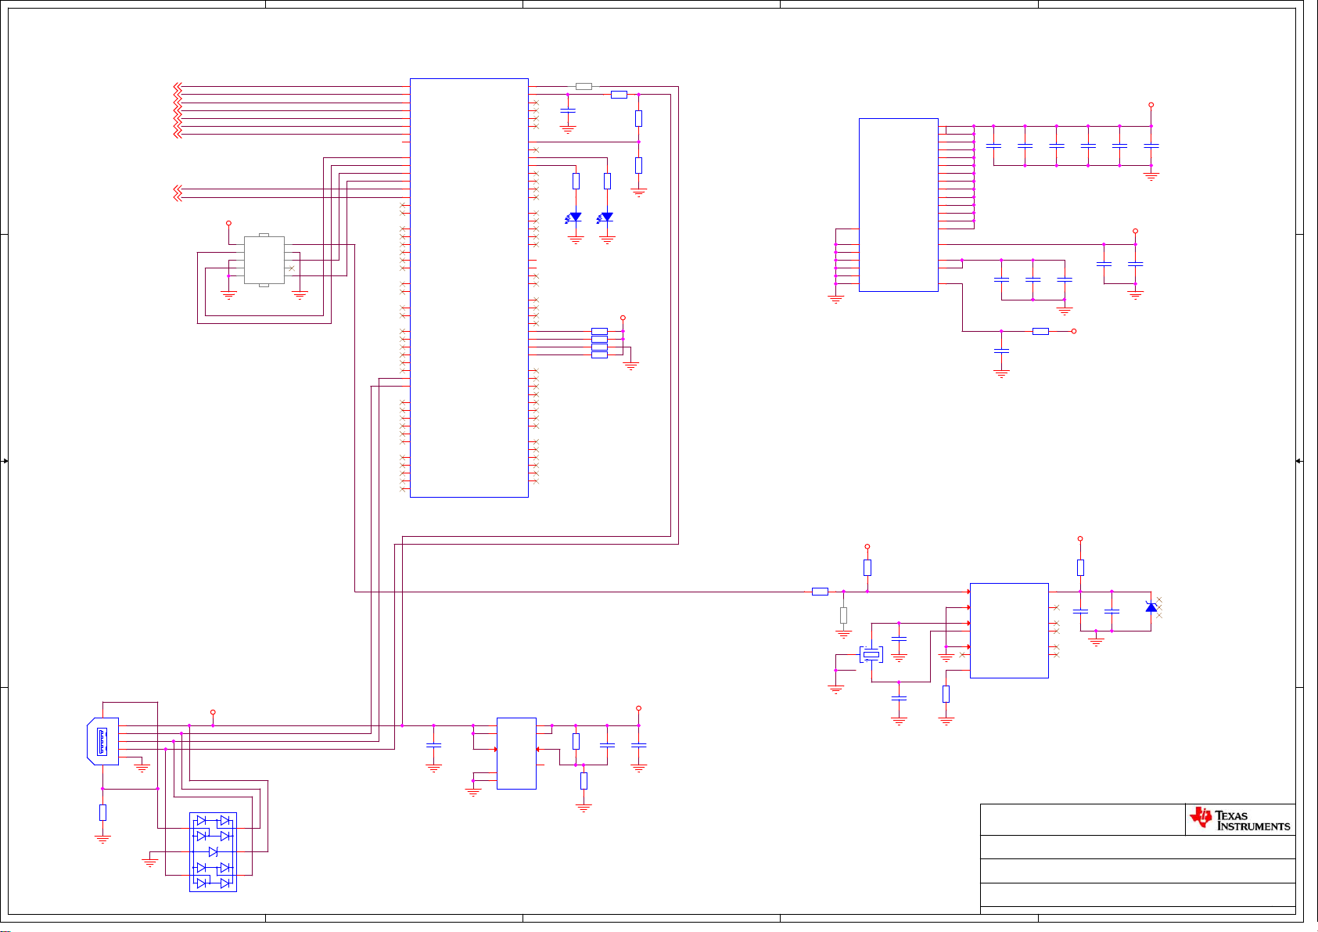Click the left border arrow marker
1318x932 pixels.
tap(5, 461)
